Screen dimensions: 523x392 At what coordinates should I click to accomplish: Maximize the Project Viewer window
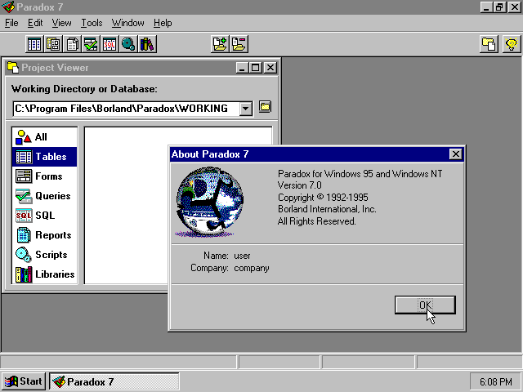pyautogui.click(x=256, y=68)
